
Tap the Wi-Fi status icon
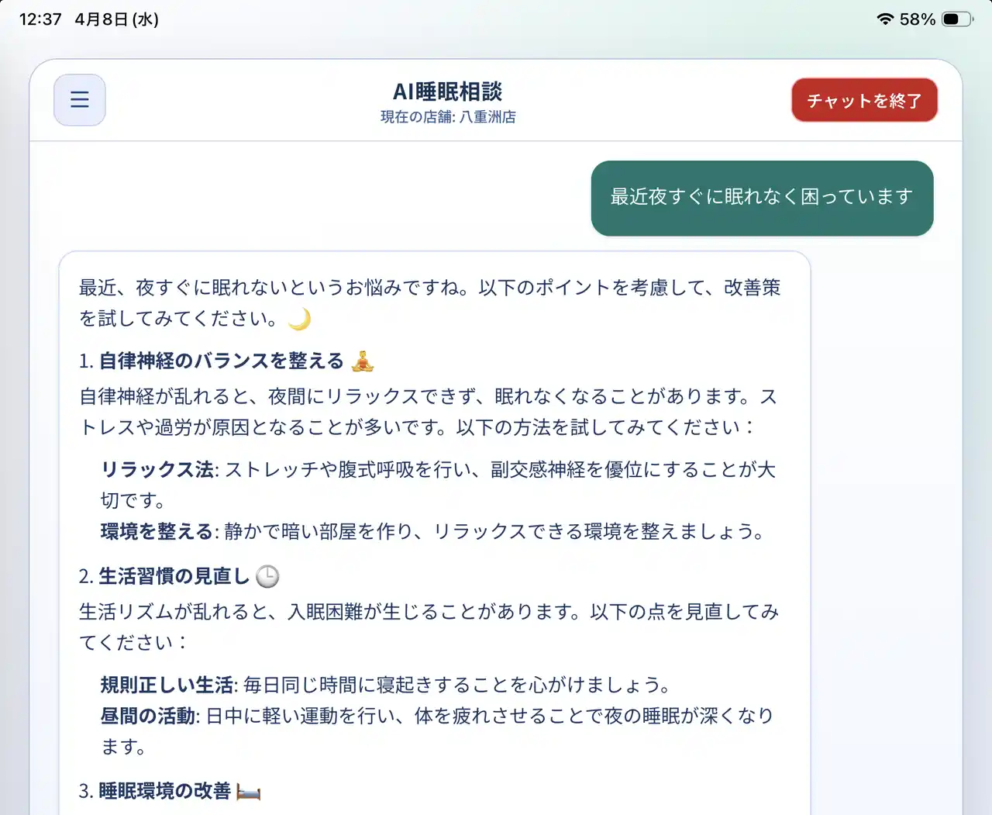(884, 19)
